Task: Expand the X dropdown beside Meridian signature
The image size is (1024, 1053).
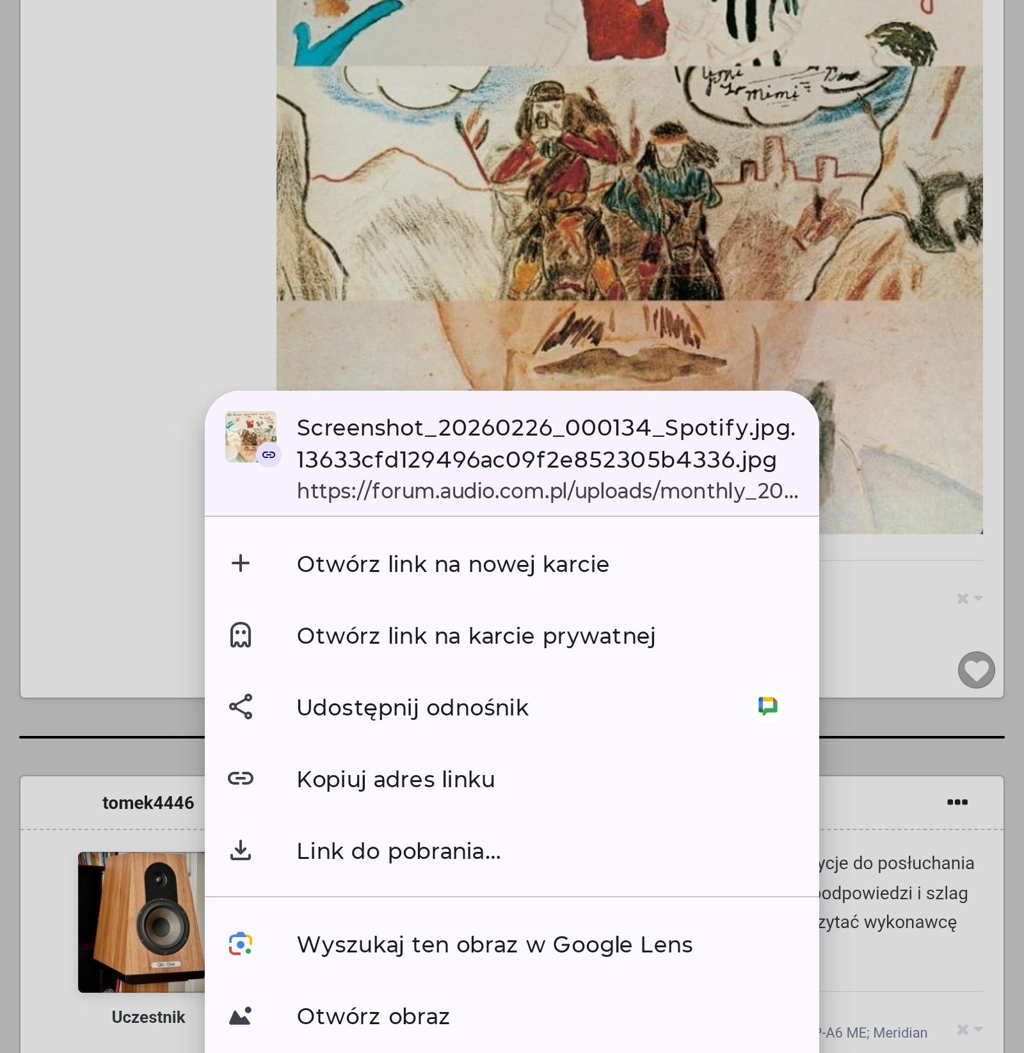Action: (969, 1030)
